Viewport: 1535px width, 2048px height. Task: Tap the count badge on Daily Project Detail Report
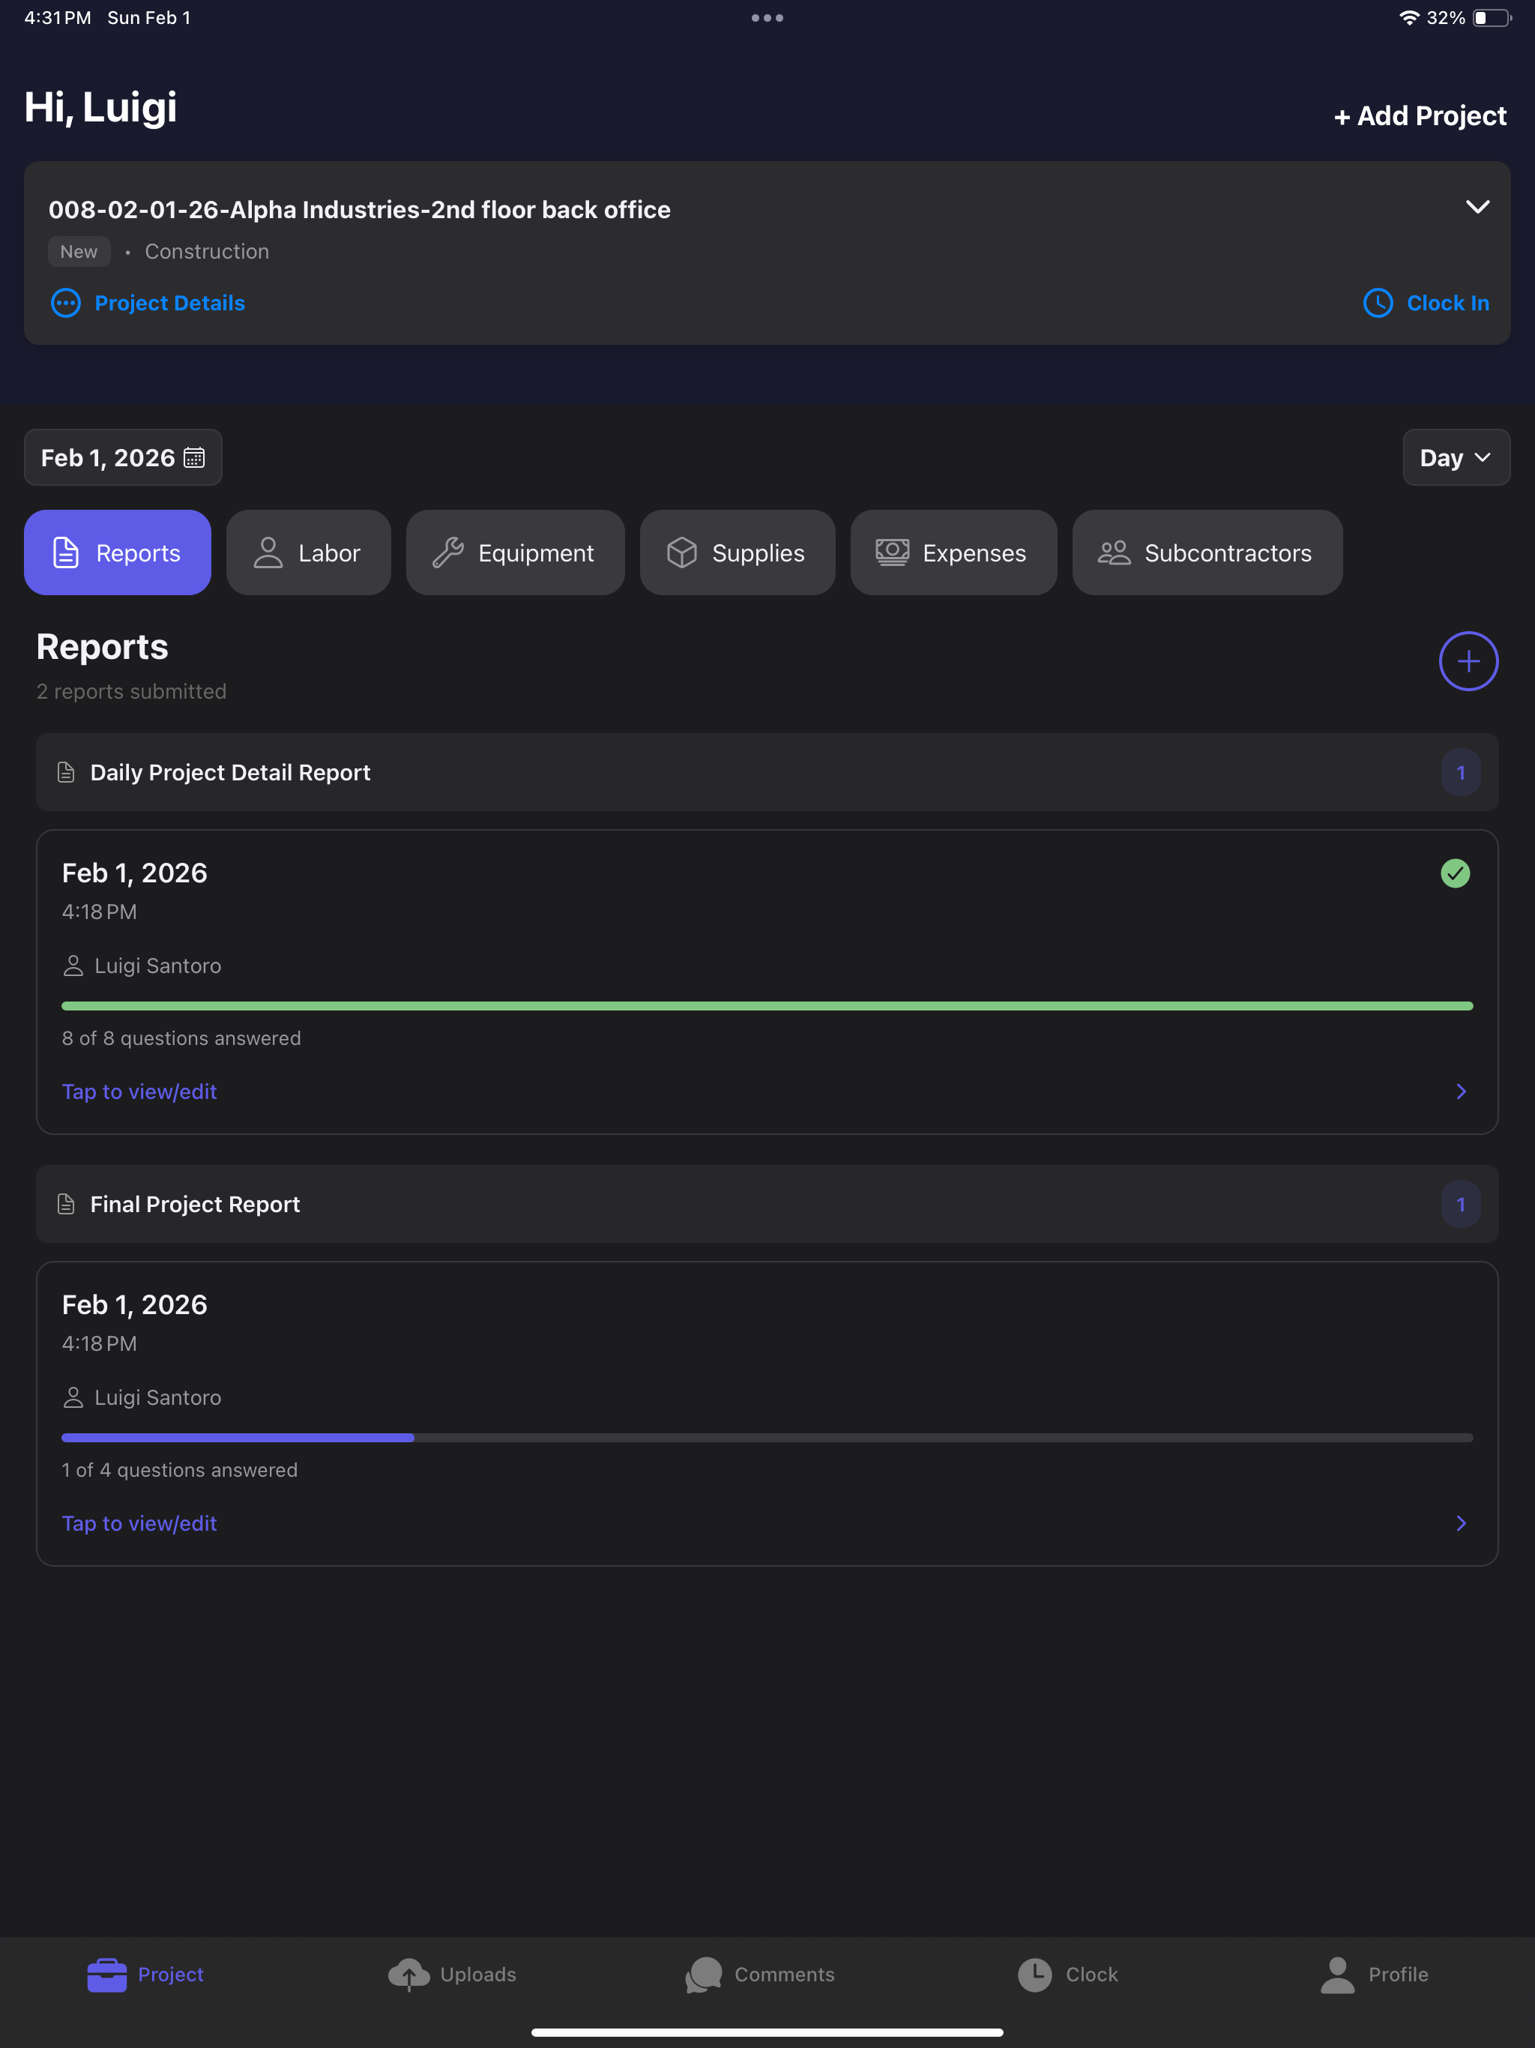click(x=1461, y=772)
